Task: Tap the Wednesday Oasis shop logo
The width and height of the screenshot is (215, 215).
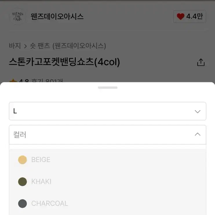Action: pyautogui.click(x=18, y=17)
